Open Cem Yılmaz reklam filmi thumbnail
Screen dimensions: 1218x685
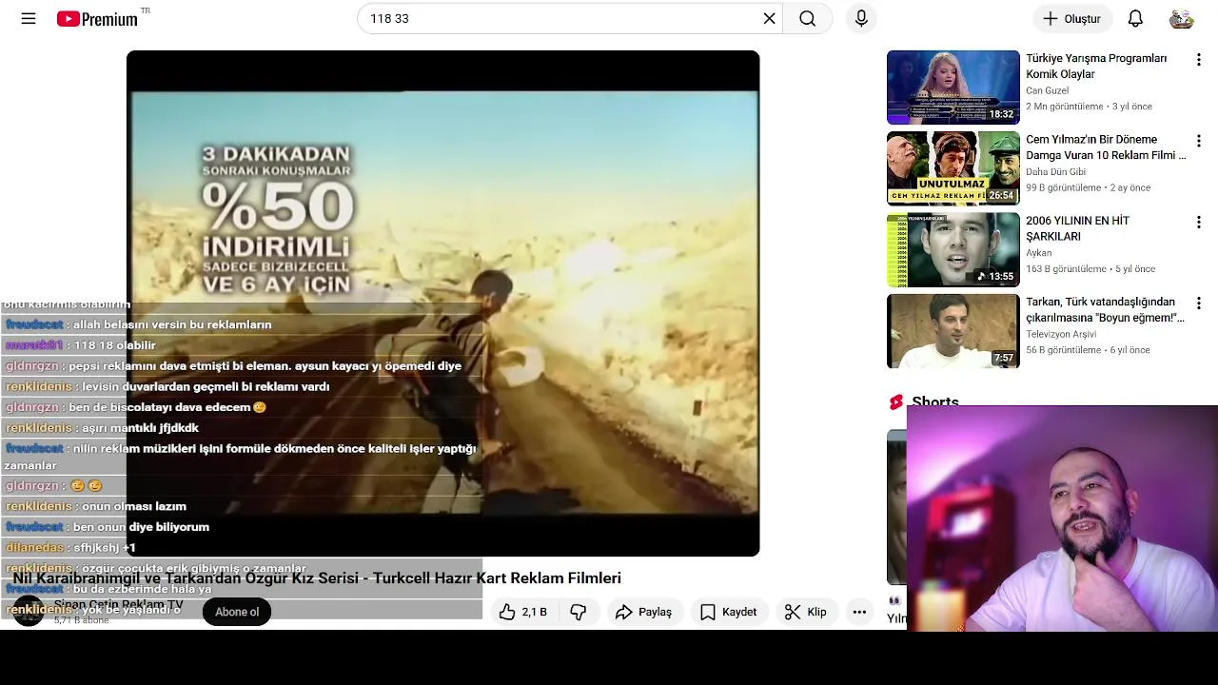953,168
